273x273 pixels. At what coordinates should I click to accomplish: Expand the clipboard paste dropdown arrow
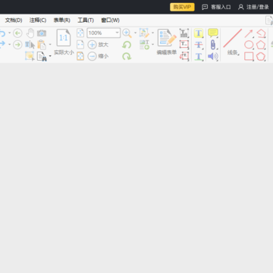50,45
